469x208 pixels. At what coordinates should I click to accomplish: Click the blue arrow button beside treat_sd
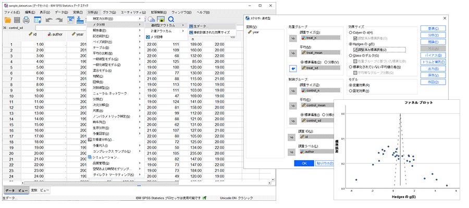click(x=292, y=69)
